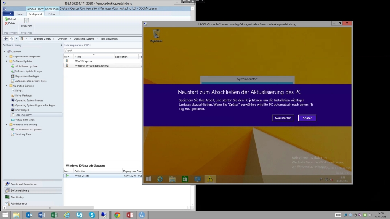Collapse the Windows 10 Servicing node
The image size is (390, 219).
click(x=7, y=124)
